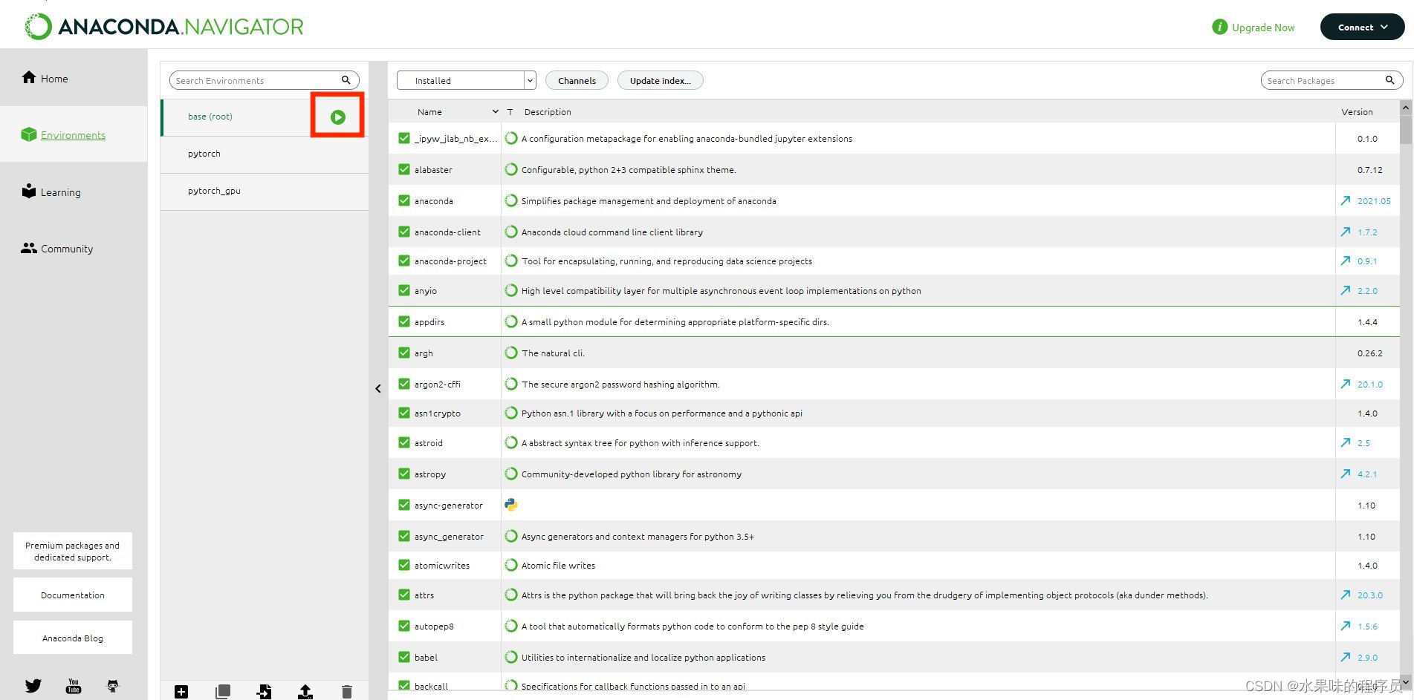Screen dimensions: 1414x700
Task: Click the conda type icon for argh
Action: tap(511, 353)
